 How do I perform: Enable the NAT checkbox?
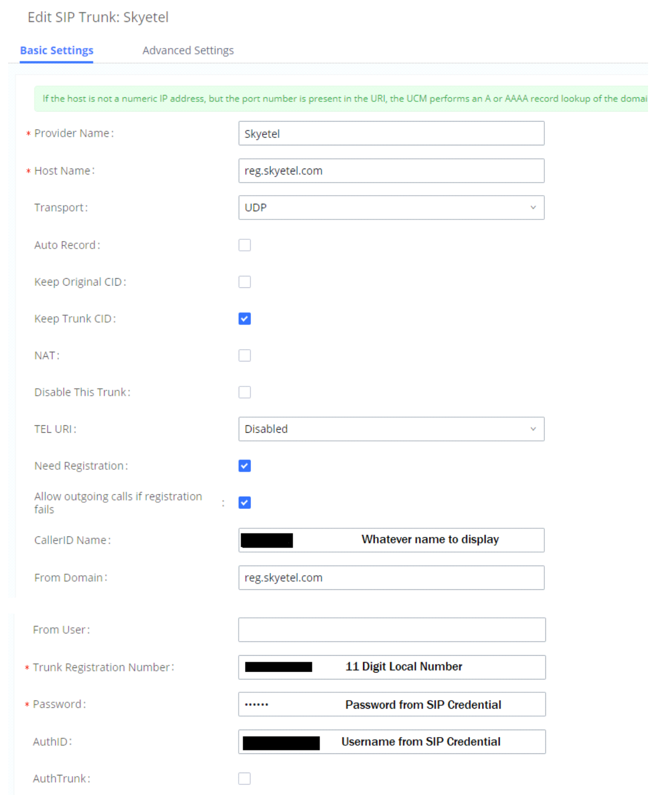point(245,355)
